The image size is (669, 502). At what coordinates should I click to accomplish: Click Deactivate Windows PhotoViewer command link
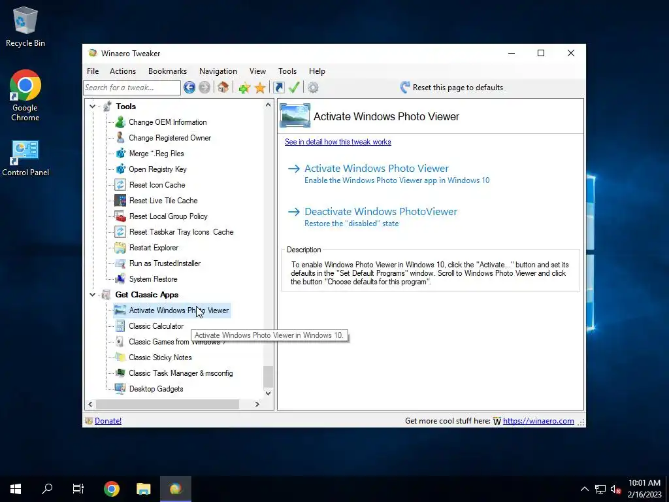pyautogui.click(x=372, y=217)
